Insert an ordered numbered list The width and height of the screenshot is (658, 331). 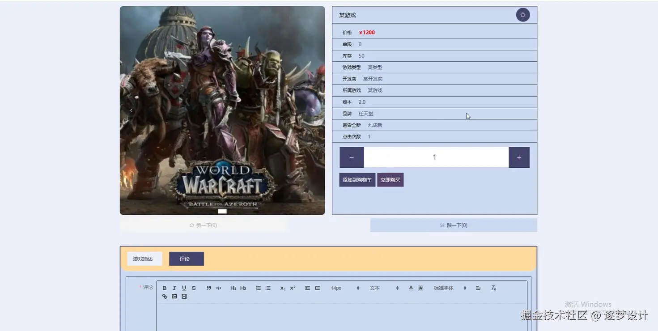(258, 288)
